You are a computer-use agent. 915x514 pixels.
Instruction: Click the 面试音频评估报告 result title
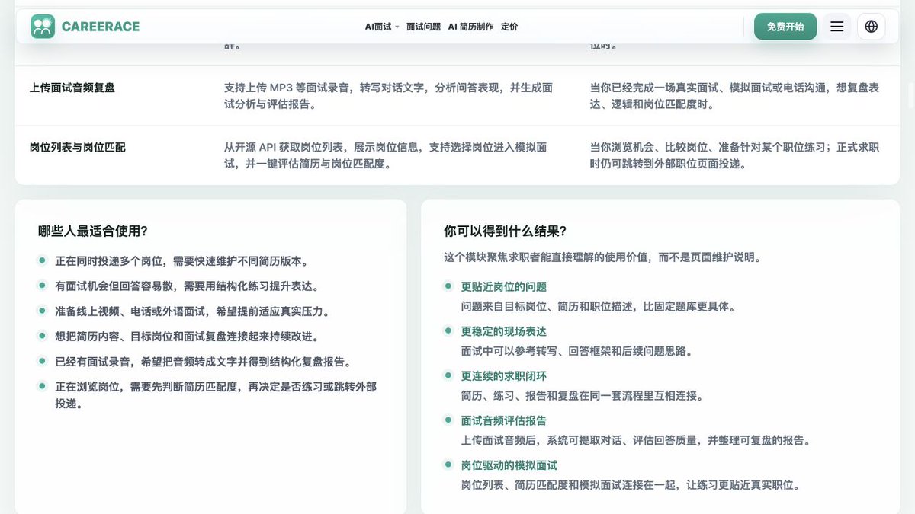(504, 421)
